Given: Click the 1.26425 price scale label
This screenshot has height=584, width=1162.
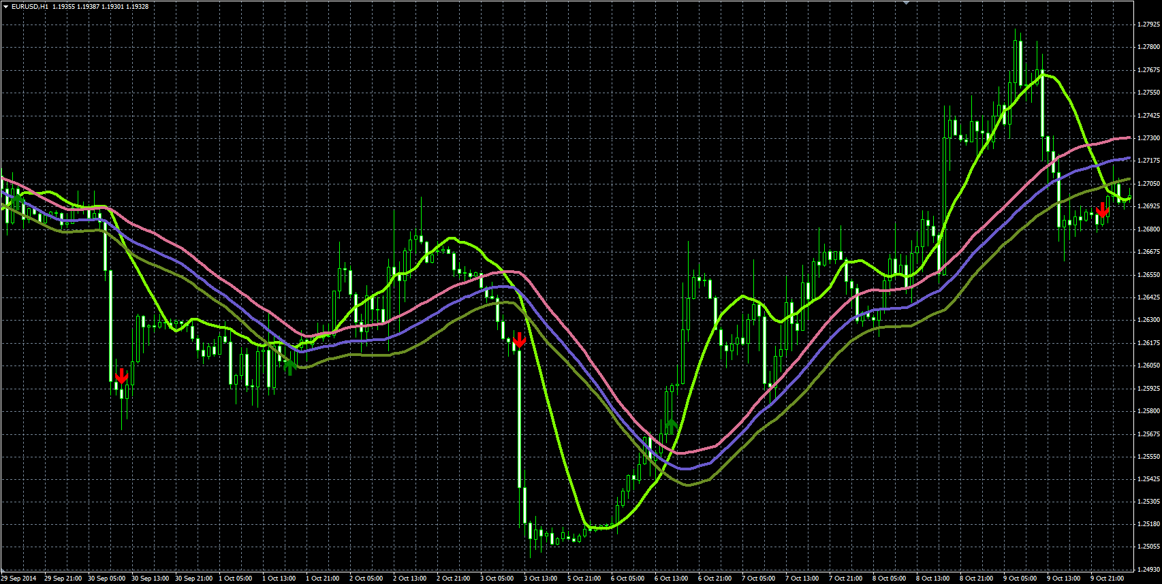Looking at the screenshot, I should pyautogui.click(x=1148, y=297).
